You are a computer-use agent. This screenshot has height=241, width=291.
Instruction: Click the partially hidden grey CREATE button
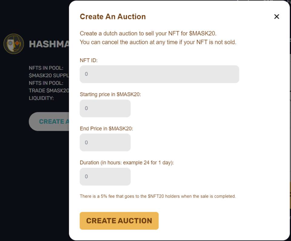click(49, 121)
